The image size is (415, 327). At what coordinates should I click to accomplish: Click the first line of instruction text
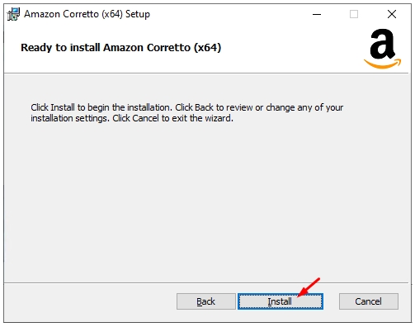[x=187, y=107]
